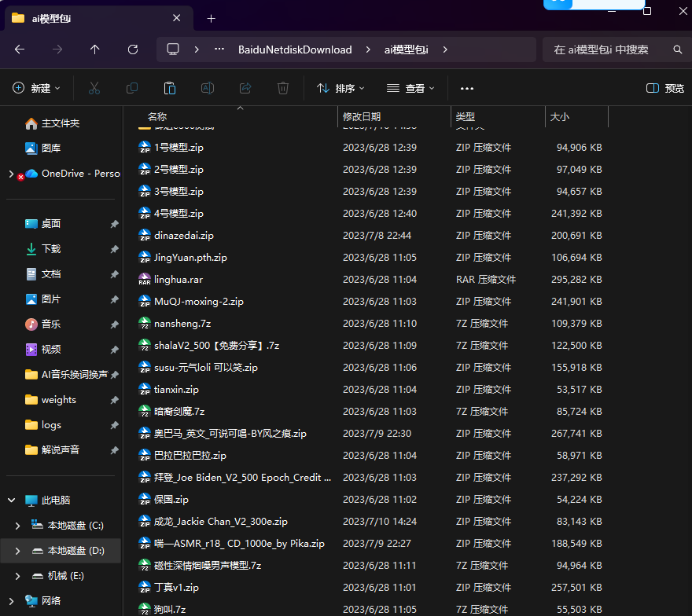Toggle the 预览 preview pane
The width and height of the screenshot is (692, 616).
pos(664,88)
